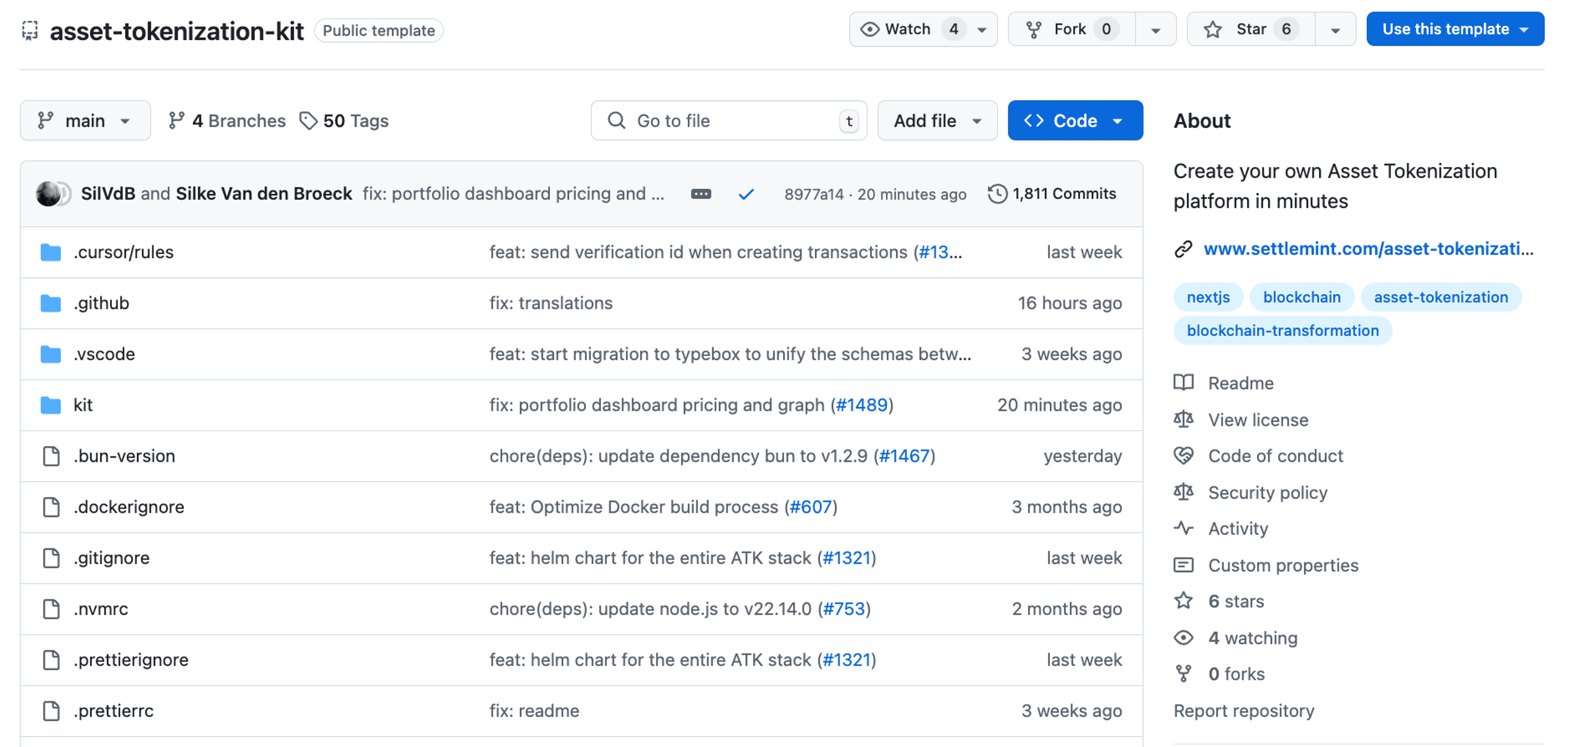The image size is (1578, 747).
Task: Click the commit status checkmark icon
Action: click(746, 194)
